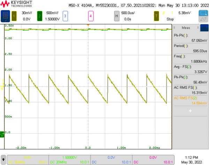The image size is (209, 165).
Task: Click the trigger position orange marker
Action: 88,25
